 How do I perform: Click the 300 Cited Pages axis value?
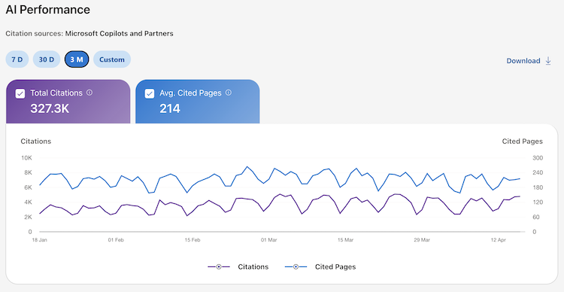tap(538, 158)
